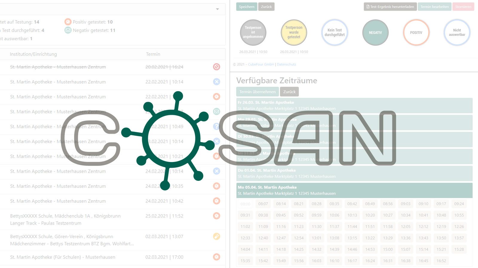Select the 08:07 time slot

tap(263, 204)
